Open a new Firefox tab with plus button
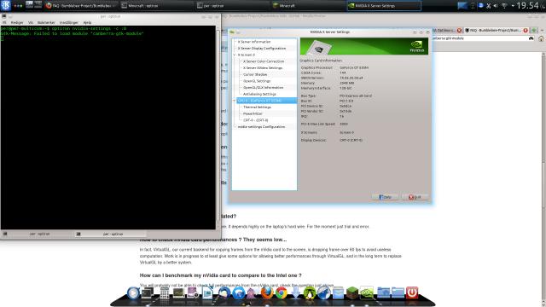This screenshot has width=546, height=307. click(x=534, y=31)
